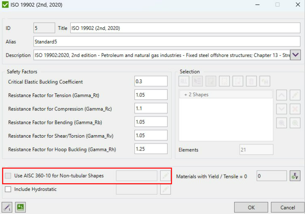Click the Gamma_Rc compression factor field
Screen dimensions: 305x214
pyautogui.click(x=151, y=108)
